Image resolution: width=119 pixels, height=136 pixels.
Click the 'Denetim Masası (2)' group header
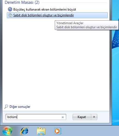coord(22,2)
